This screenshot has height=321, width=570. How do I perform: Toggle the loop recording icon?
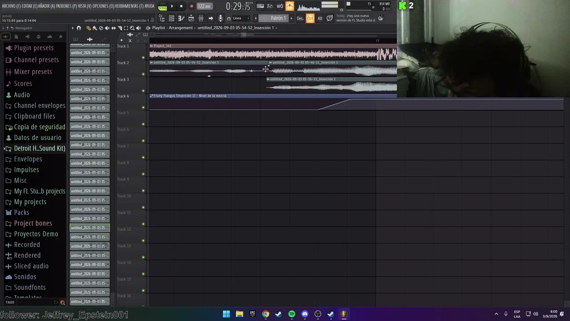280,6
